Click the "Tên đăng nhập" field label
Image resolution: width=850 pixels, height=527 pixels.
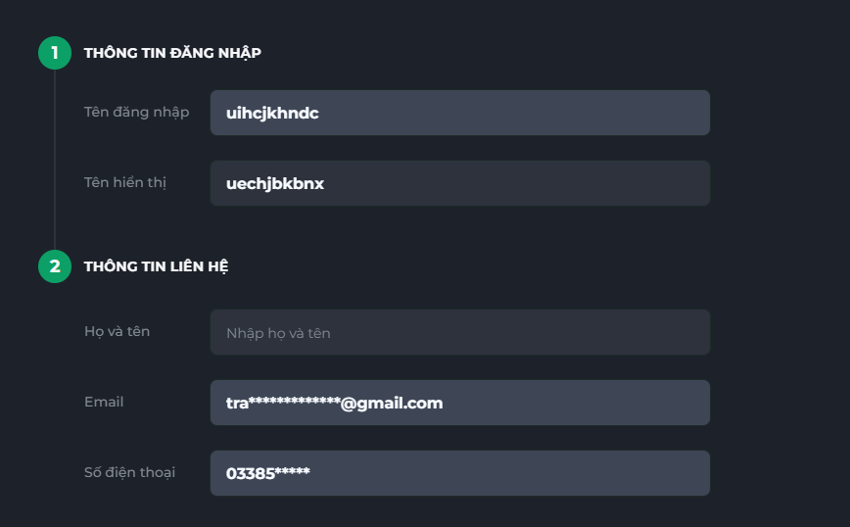(136, 112)
